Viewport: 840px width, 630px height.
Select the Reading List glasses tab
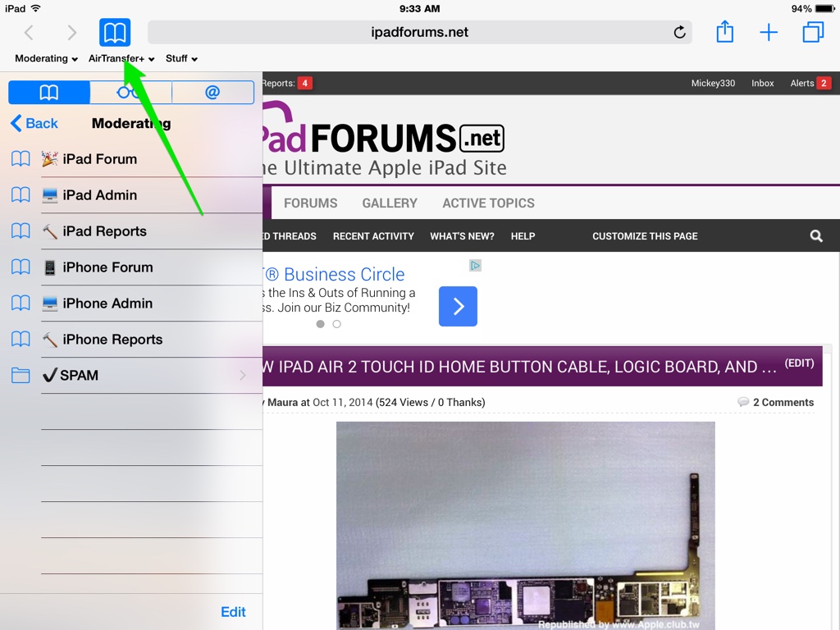pos(130,92)
